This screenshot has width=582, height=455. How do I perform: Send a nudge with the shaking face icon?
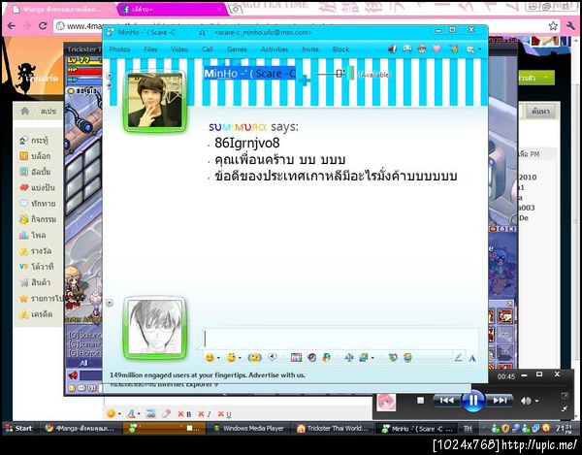pyautogui.click(x=254, y=358)
